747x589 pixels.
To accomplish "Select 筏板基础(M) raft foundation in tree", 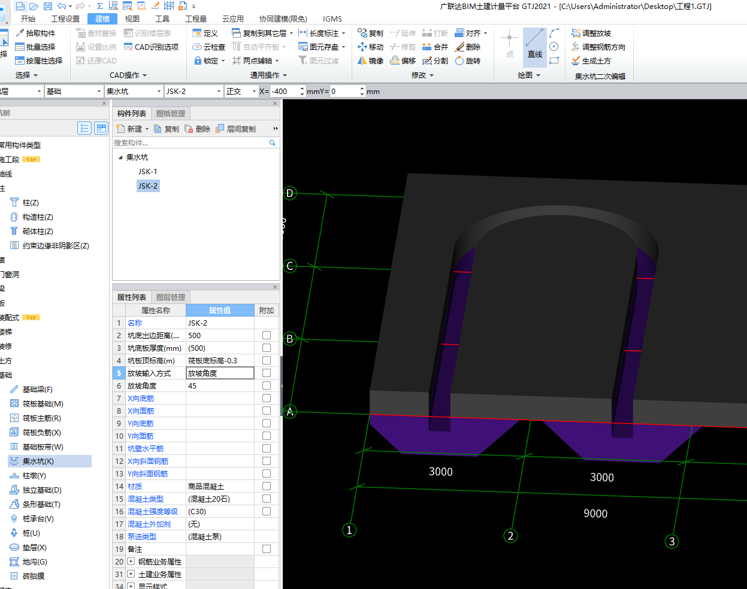I will [x=37, y=403].
